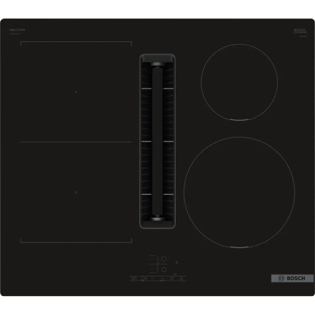Tap the timer clock icon
The width and height of the screenshot is (315, 315).
click(172, 279)
